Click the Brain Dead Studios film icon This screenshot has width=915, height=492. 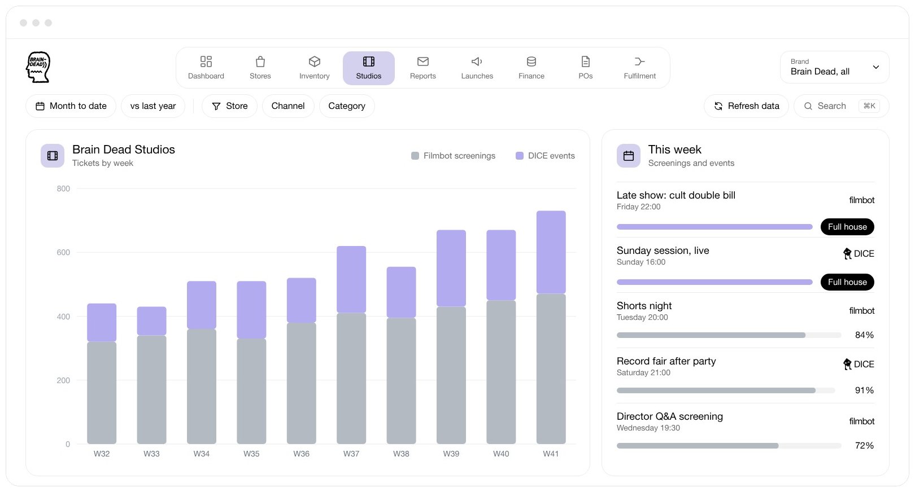tap(53, 156)
